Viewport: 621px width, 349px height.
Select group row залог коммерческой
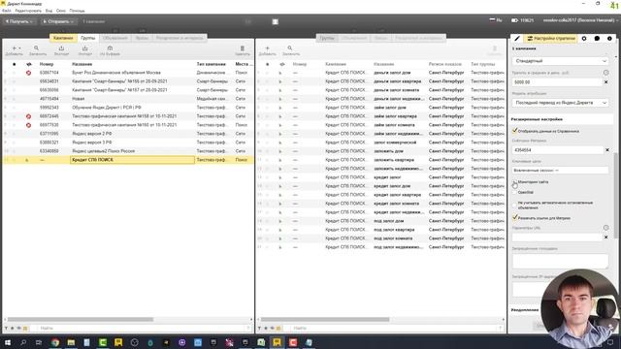point(380,143)
